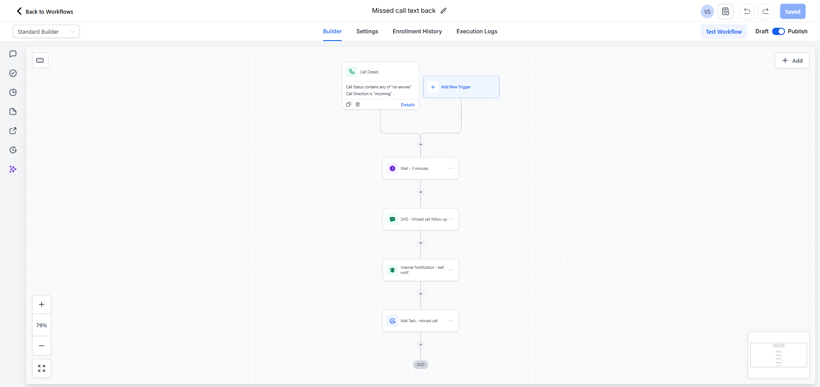Click the minimap thumbnail in the corner
The height and width of the screenshot is (387, 820).
779,355
